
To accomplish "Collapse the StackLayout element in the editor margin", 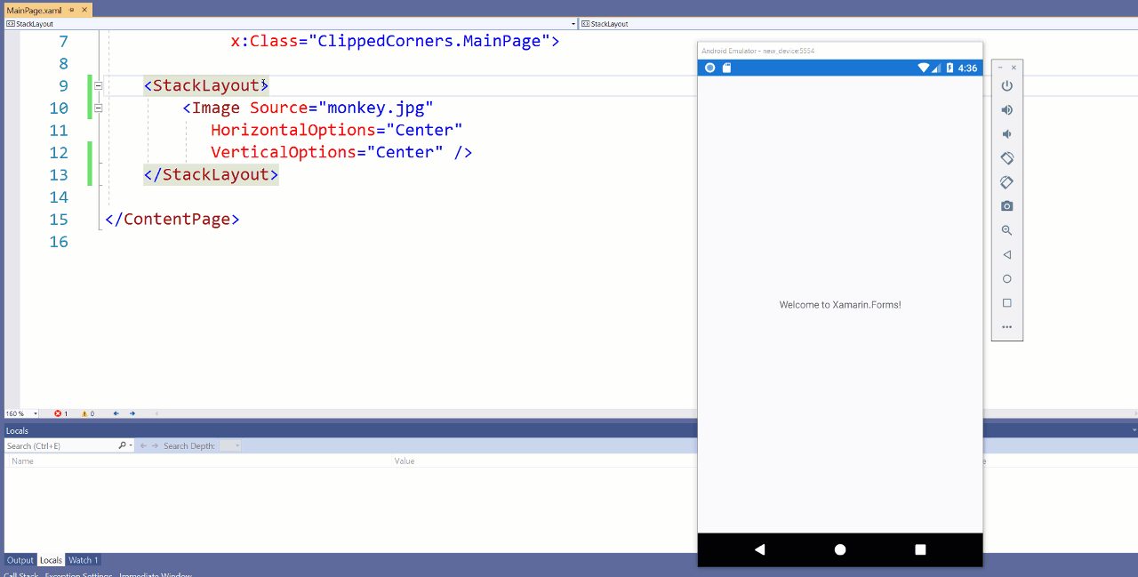I will coord(98,85).
